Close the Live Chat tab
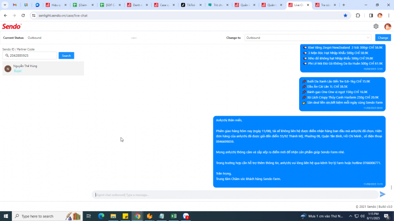 (x=308, y=5)
